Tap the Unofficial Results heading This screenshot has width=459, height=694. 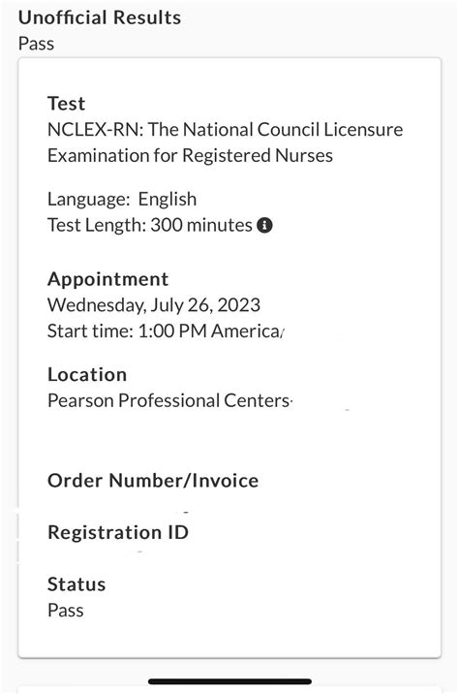[100, 17]
